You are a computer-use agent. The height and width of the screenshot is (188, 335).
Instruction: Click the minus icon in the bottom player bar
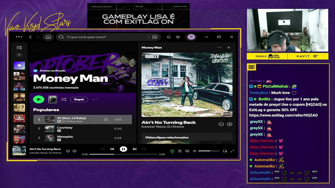tap(68, 151)
